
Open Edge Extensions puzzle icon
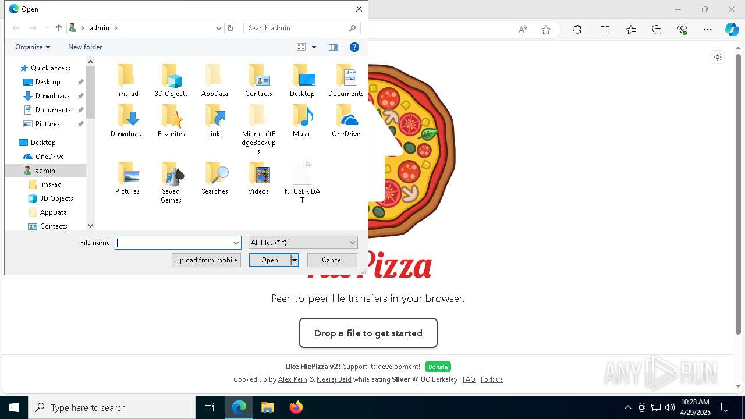tap(577, 30)
